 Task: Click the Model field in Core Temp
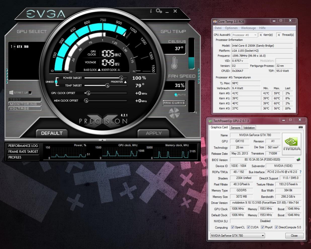262,46
